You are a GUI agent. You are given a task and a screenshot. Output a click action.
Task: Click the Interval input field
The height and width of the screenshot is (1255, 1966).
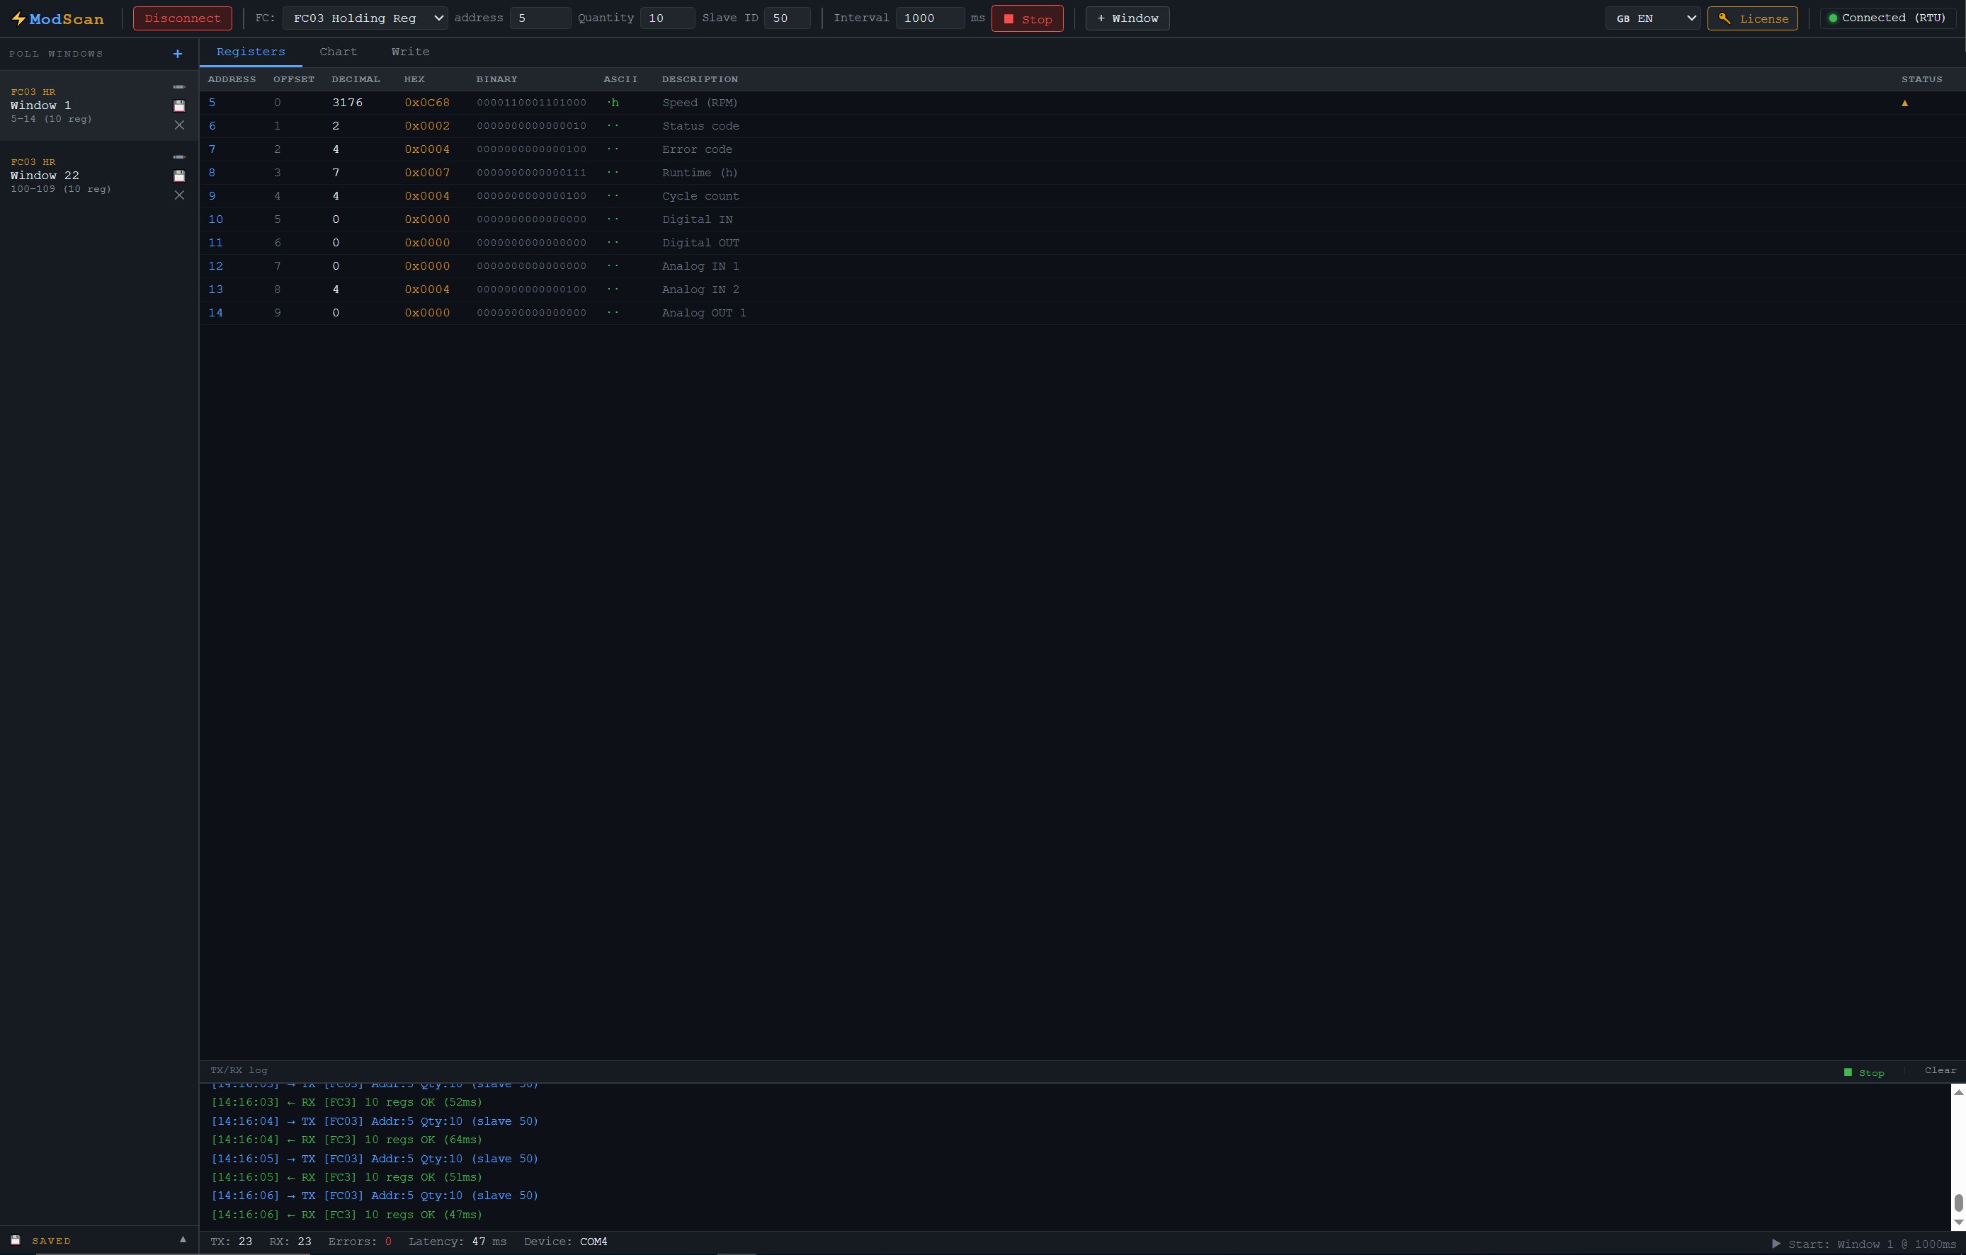pos(930,18)
